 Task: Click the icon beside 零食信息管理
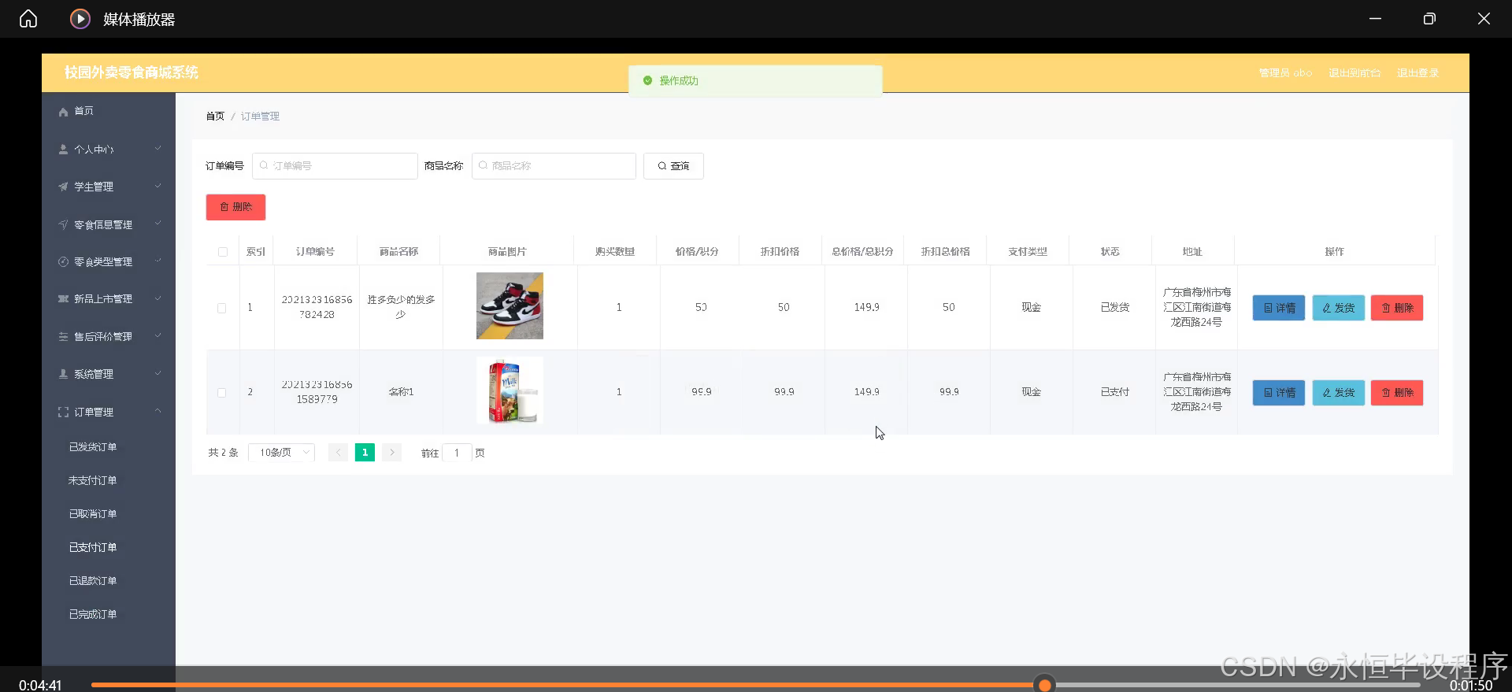[x=63, y=224]
